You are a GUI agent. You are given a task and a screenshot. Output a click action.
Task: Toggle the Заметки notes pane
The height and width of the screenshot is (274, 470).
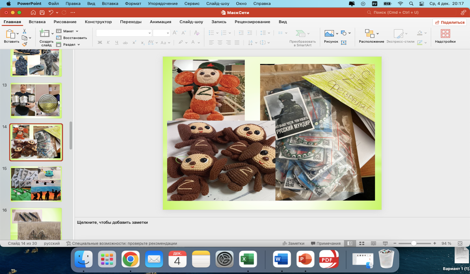(293, 243)
